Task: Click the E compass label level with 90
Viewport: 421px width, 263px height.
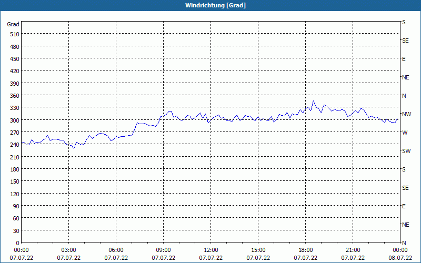Action: coord(404,206)
